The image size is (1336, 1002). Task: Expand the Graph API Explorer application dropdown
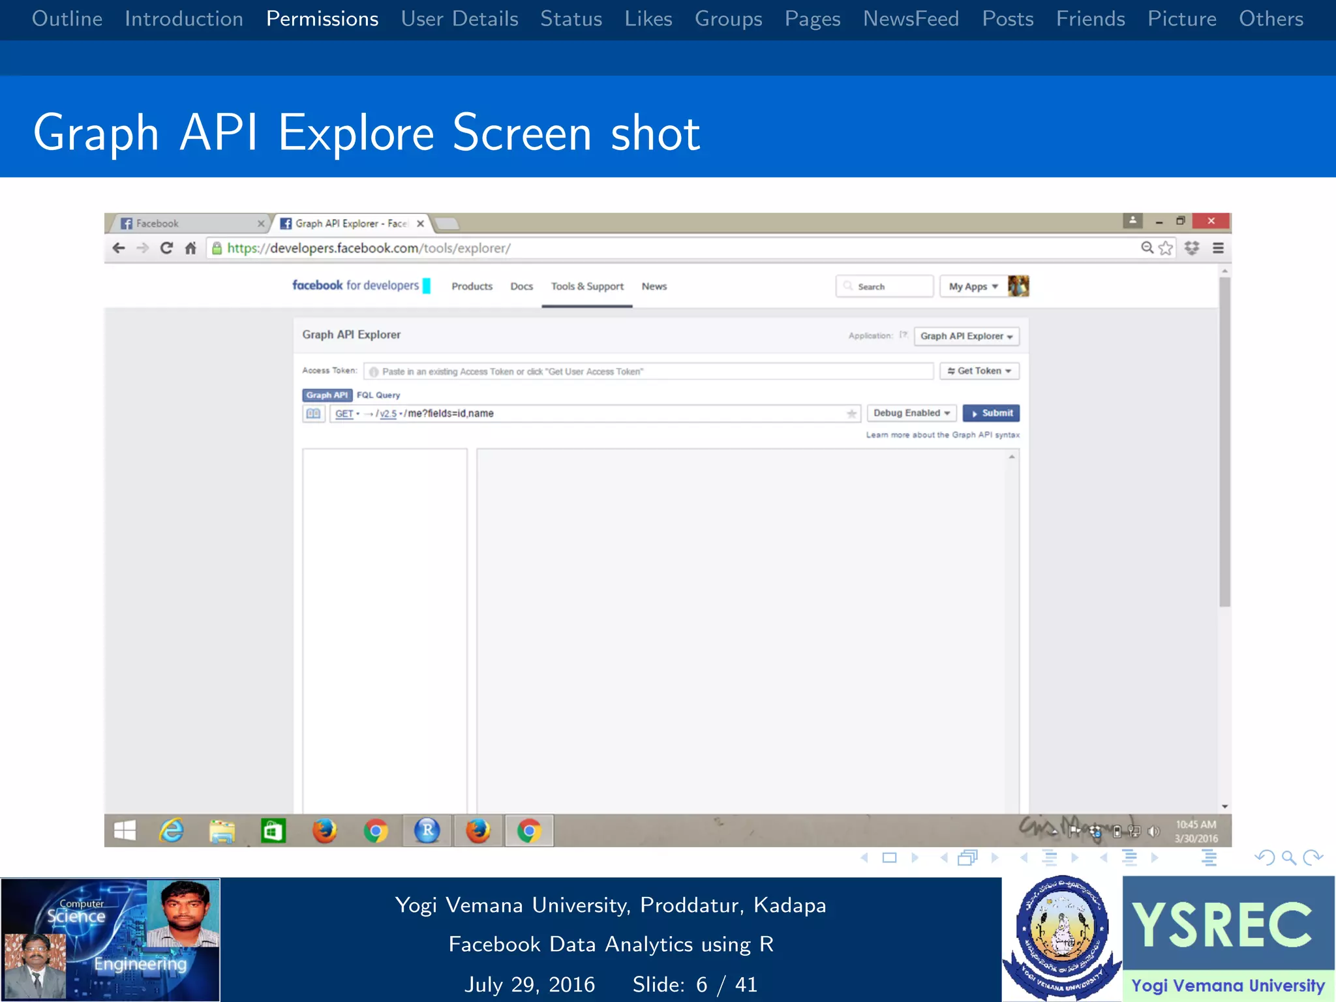[966, 336]
